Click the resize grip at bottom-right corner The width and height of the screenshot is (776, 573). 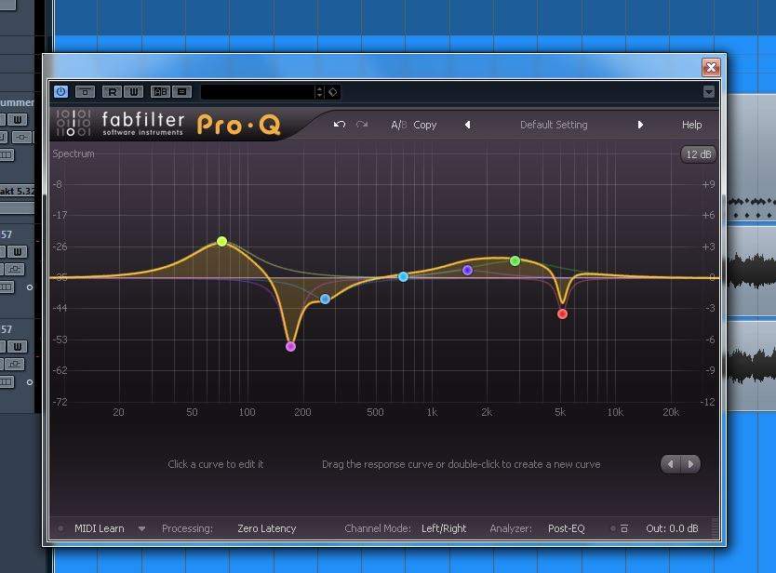(715, 528)
